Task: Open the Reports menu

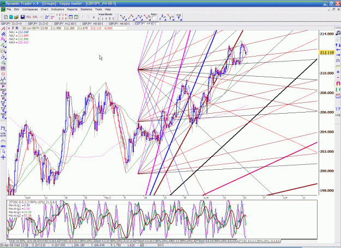Action: 72,9
